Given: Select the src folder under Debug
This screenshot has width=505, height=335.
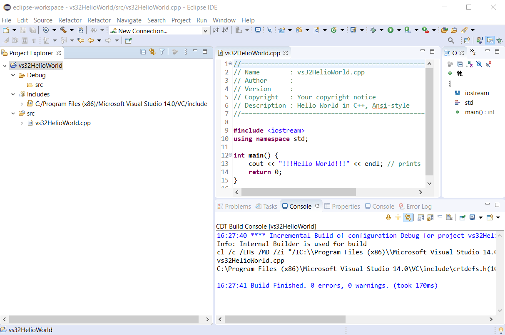Looking at the screenshot, I should 39,85.
